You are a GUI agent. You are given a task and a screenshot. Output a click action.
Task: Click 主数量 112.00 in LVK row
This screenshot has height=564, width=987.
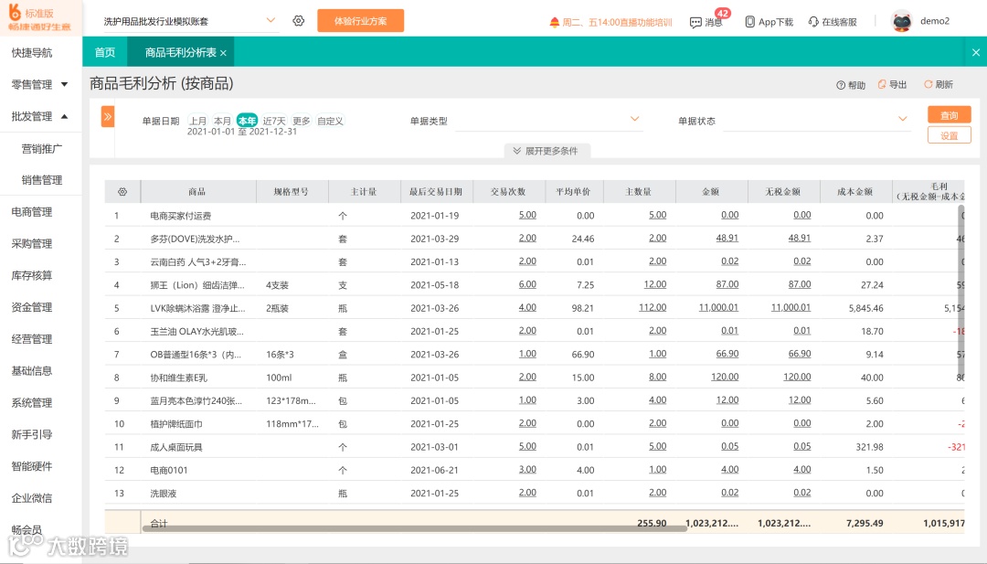point(653,307)
